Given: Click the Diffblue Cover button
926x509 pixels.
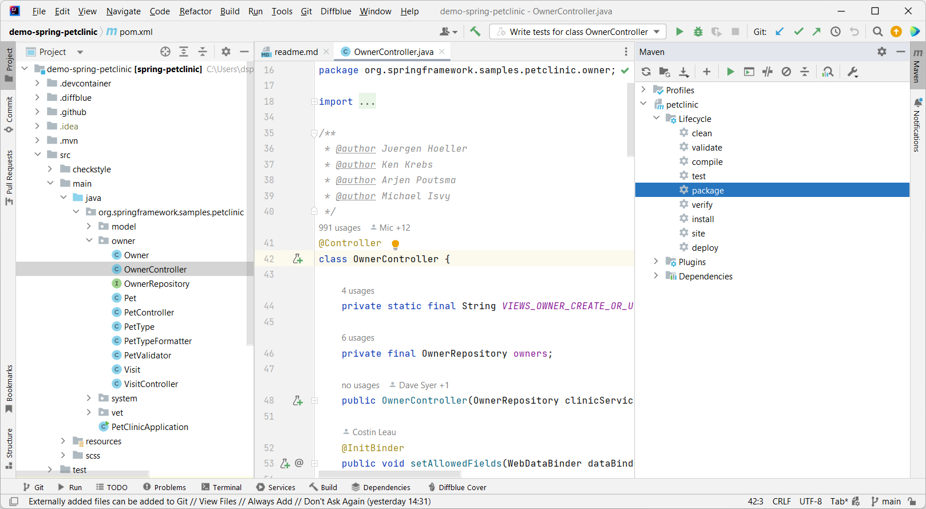Looking at the screenshot, I should tap(457, 487).
